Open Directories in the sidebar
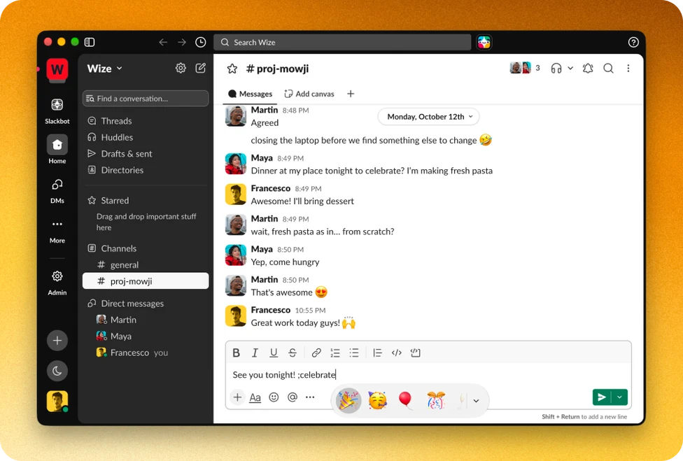This screenshot has width=683, height=461. point(146,170)
